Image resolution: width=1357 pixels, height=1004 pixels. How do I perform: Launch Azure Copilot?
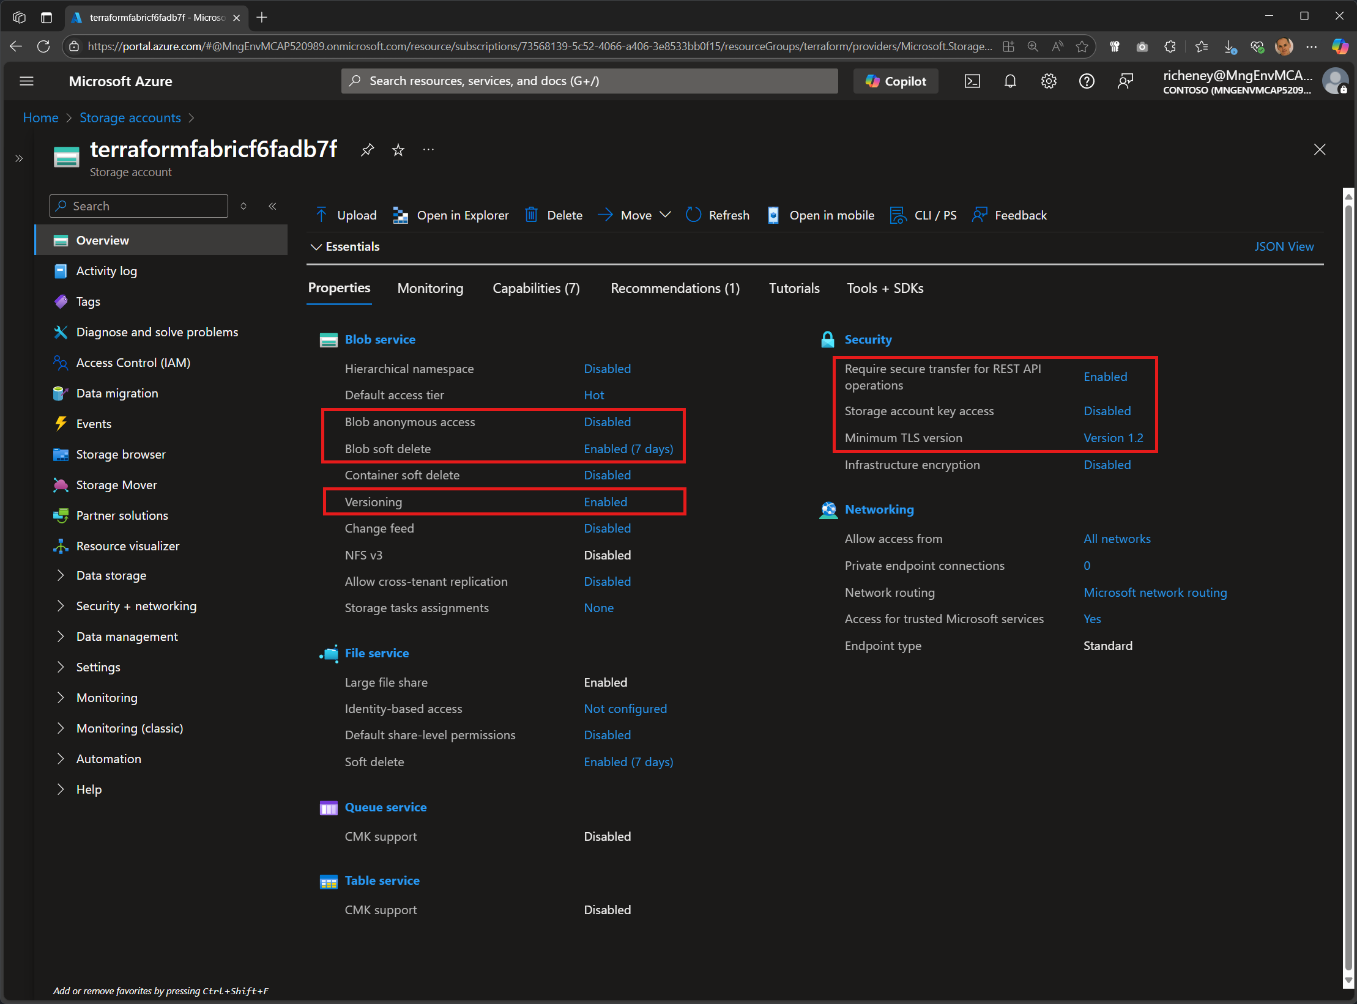(896, 81)
